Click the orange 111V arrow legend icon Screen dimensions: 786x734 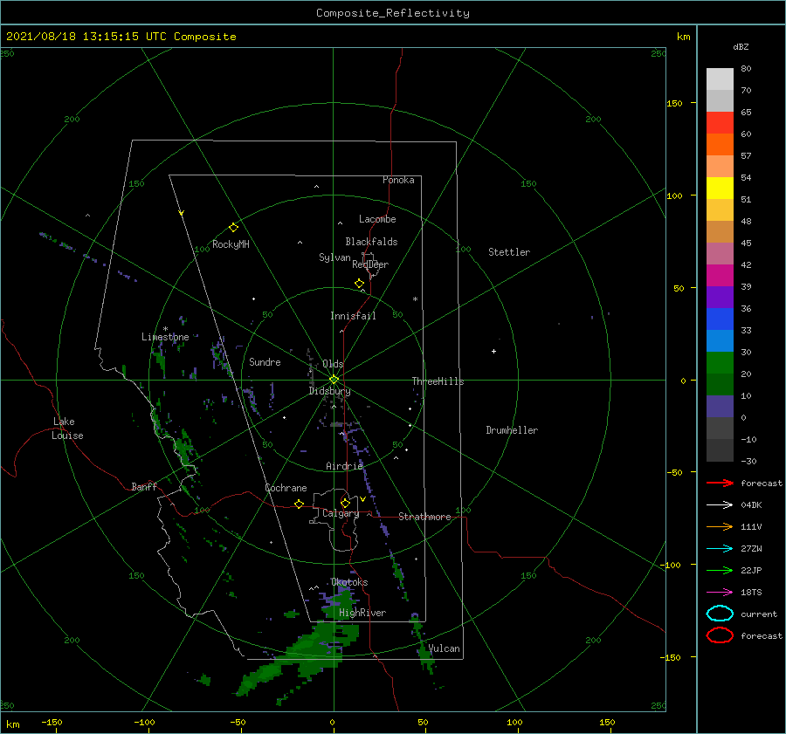(x=720, y=526)
